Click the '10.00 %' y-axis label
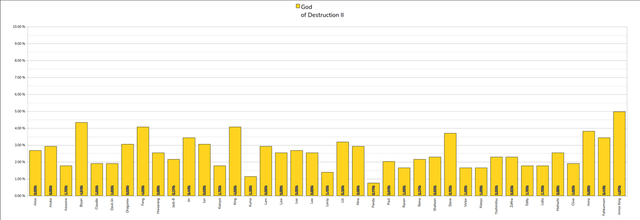 click(x=19, y=27)
